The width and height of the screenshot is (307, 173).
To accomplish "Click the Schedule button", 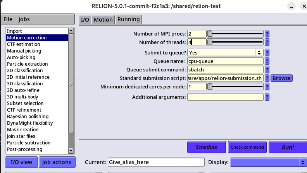I will [x=206, y=147].
